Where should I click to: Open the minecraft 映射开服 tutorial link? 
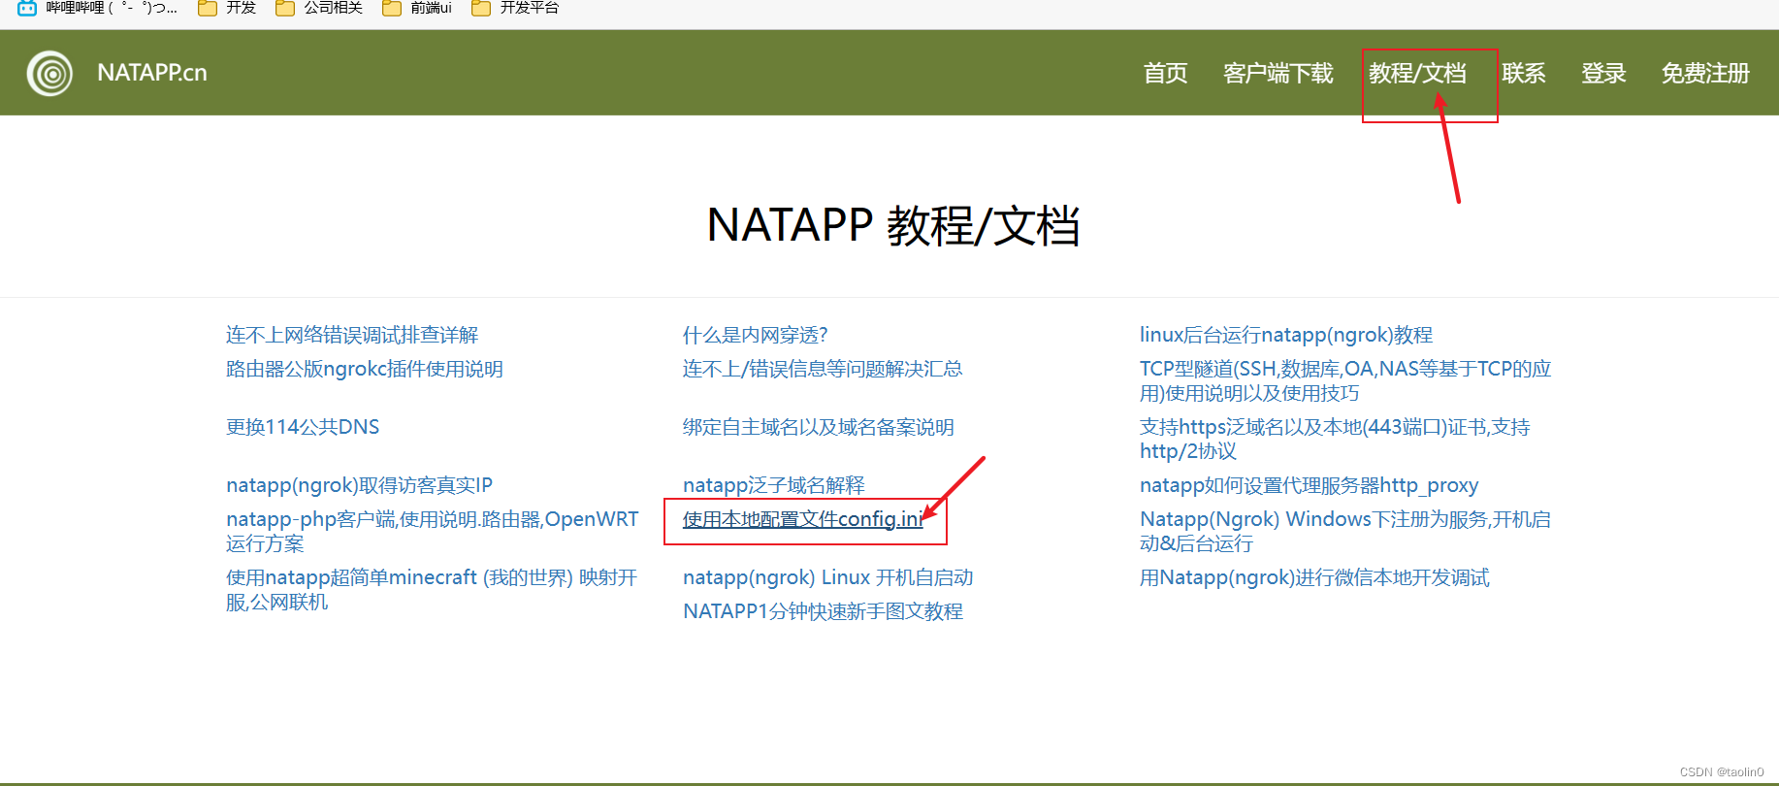pos(432,589)
